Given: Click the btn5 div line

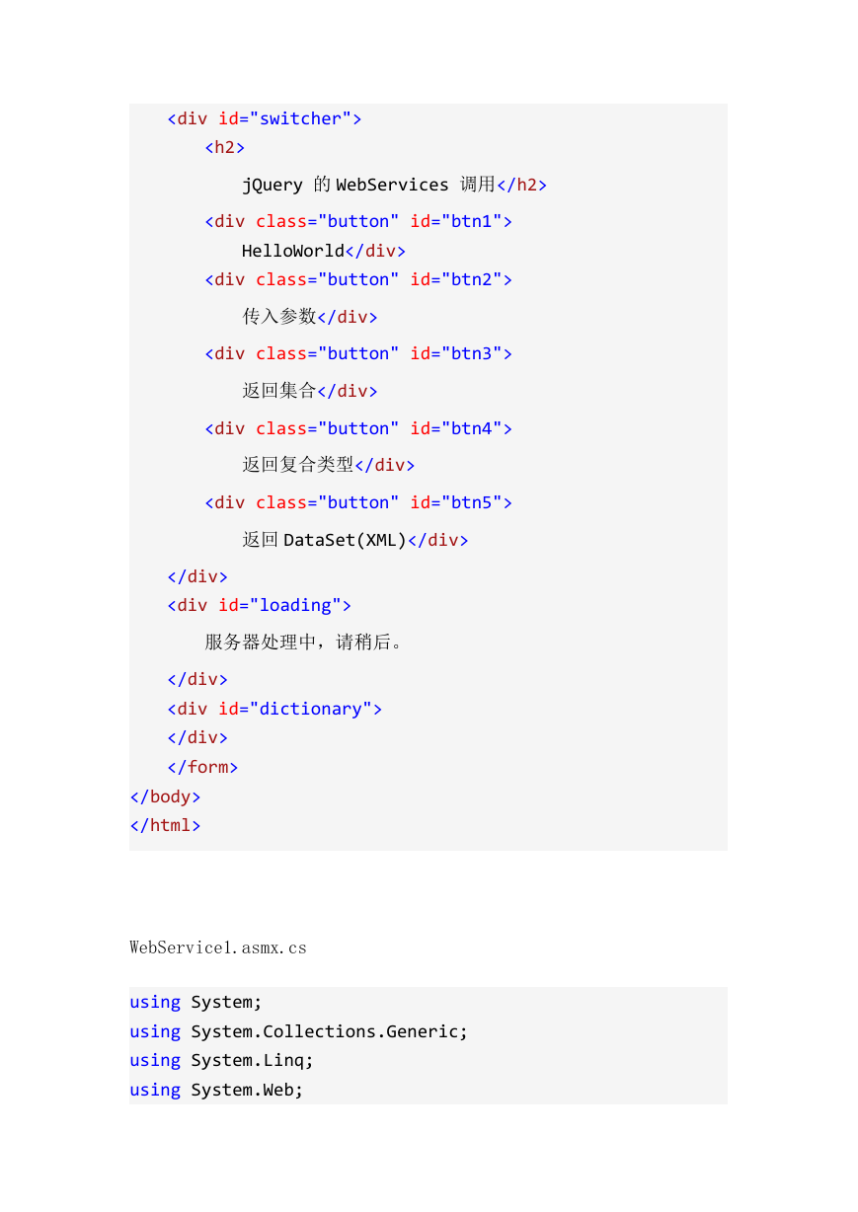Looking at the screenshot, I should [358, 502].
